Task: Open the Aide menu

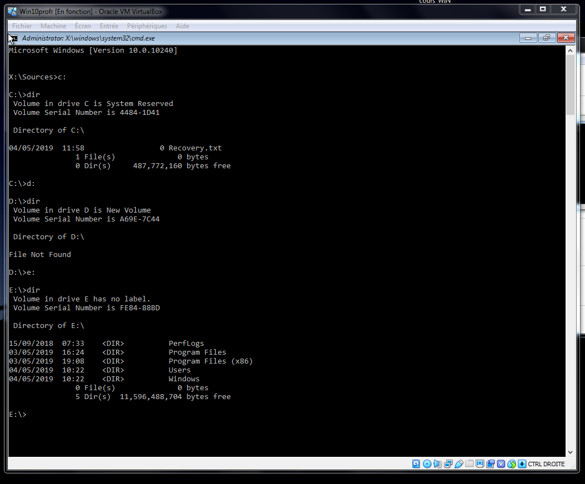Action: (183, 26)
